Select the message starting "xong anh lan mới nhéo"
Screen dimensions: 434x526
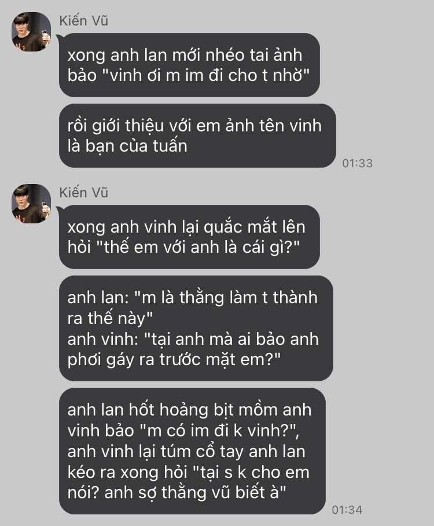click(x=189, y=65)
